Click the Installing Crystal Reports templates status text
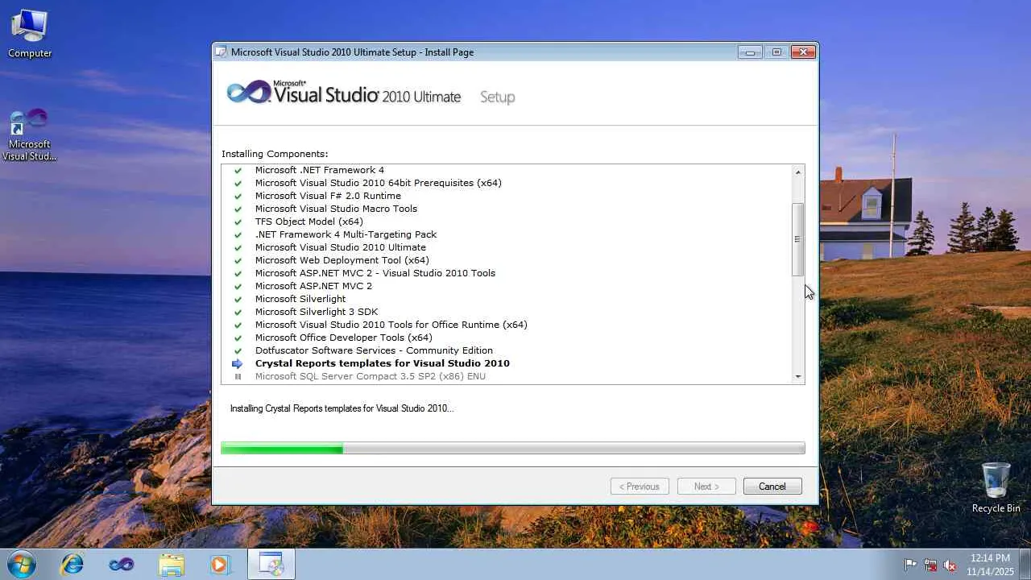The image size is (1031, 580). 342,408
